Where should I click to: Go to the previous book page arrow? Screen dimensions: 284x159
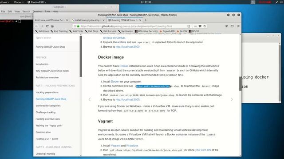tap(90, 99)
